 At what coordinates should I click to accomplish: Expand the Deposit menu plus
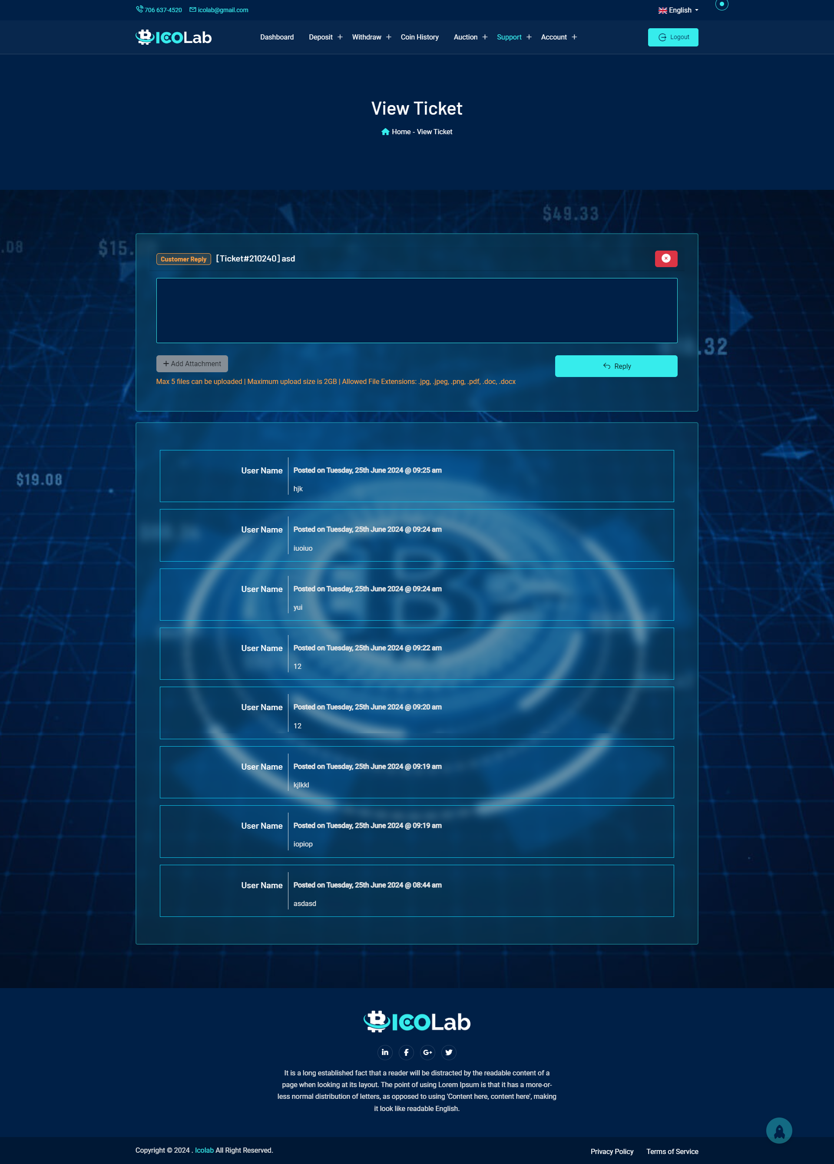(x=340, y=37)
